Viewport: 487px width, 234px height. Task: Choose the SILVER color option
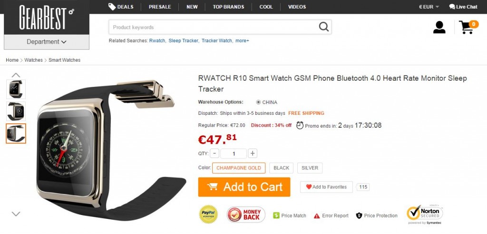click(310, 168)
